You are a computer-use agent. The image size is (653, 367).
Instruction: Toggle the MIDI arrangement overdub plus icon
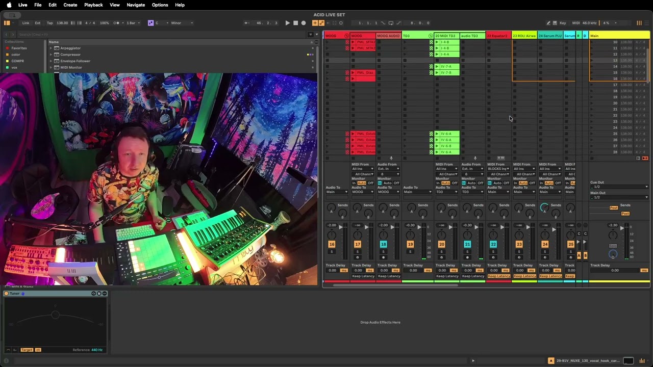point(315,23)
